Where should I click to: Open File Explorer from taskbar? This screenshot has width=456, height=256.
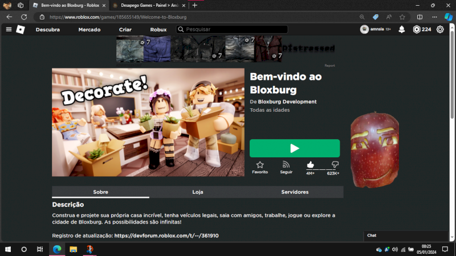(x=74, y=249)
